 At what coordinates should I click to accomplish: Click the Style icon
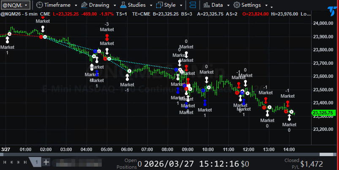point(160,5)
